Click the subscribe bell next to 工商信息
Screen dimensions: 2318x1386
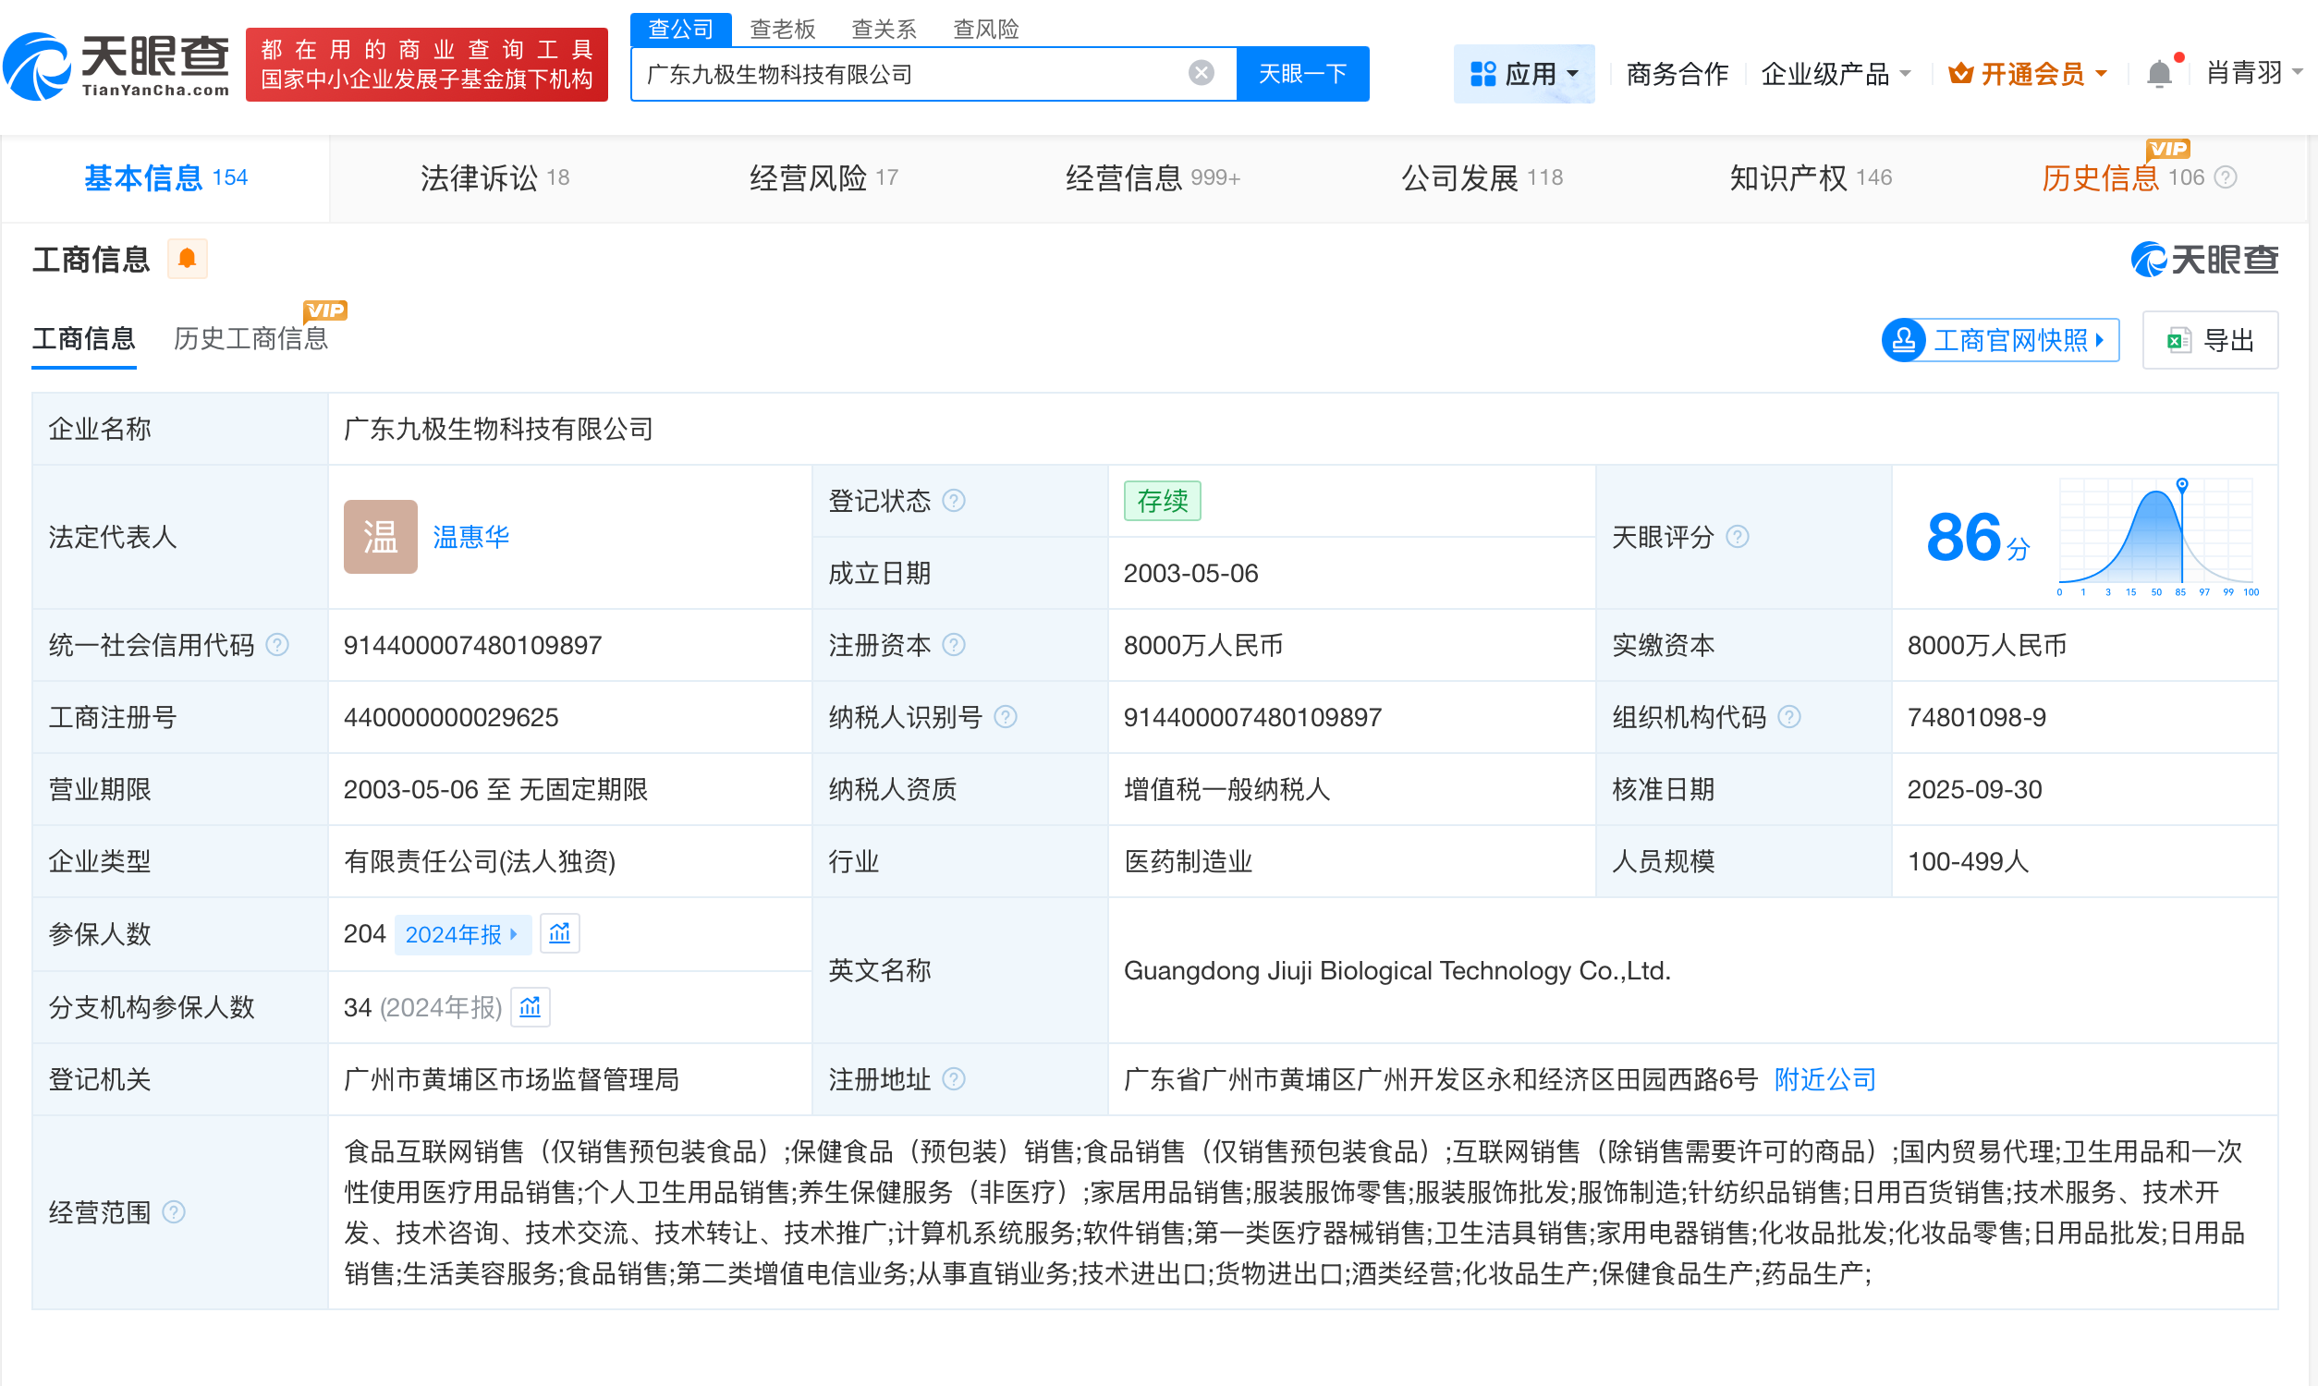coord(187,259)
